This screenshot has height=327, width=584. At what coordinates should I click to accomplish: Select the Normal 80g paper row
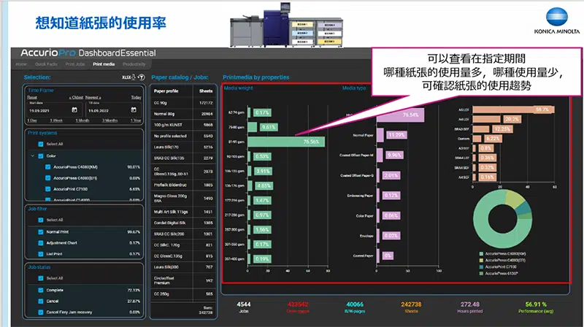(183, 114)
